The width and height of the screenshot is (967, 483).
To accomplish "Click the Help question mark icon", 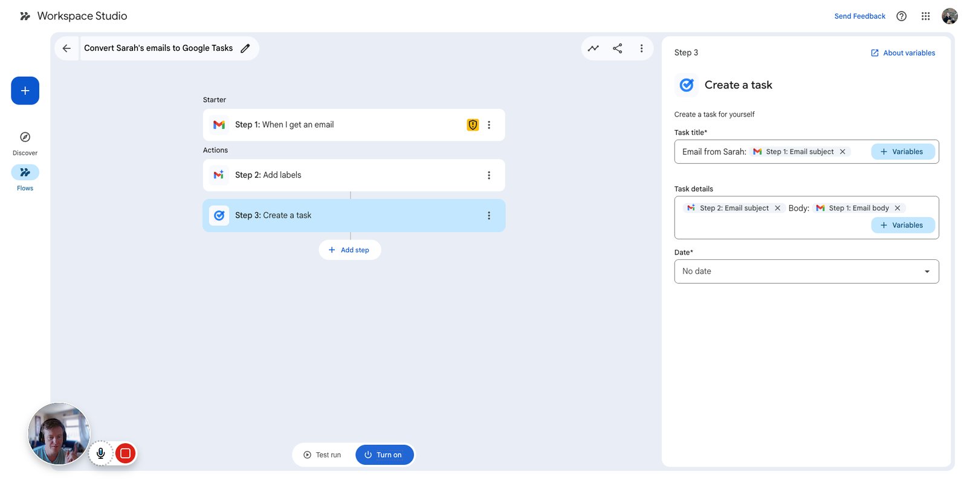I will pos(901,16).
